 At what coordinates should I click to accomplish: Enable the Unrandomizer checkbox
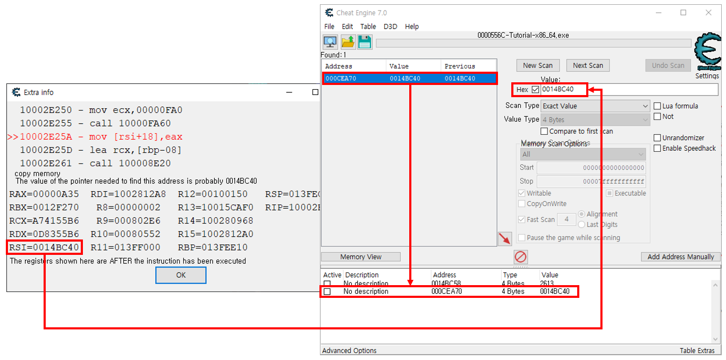click(x=657, y=138)
